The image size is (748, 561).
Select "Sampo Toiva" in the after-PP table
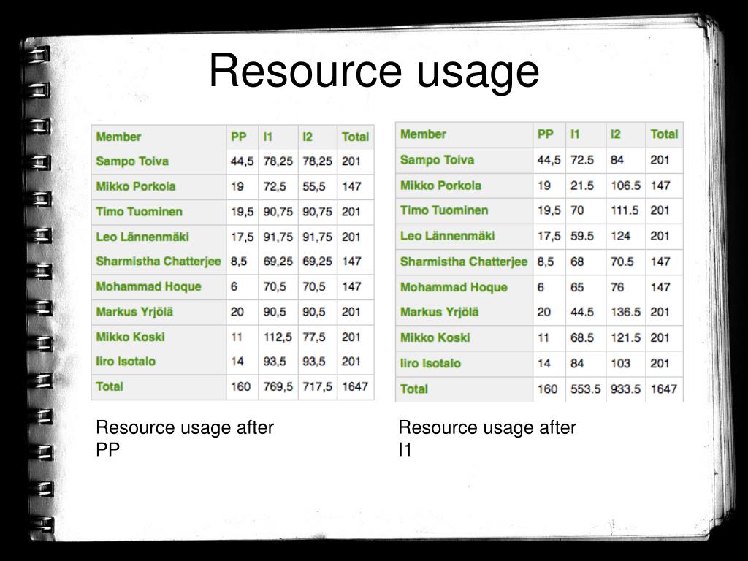point(132,161)
